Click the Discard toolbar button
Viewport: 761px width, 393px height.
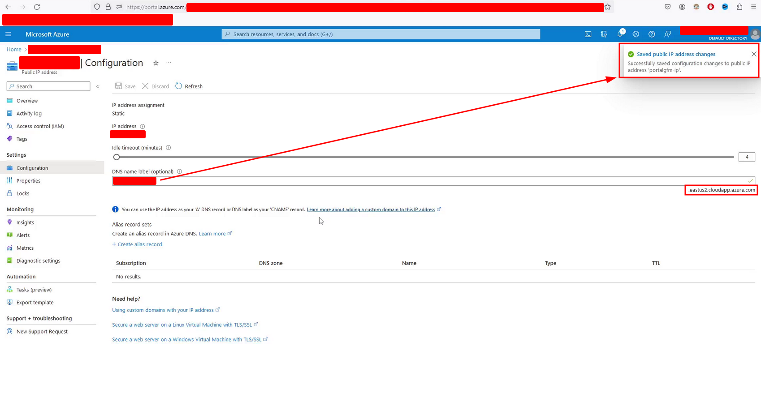pyautogui.click(x=156, y=86)
